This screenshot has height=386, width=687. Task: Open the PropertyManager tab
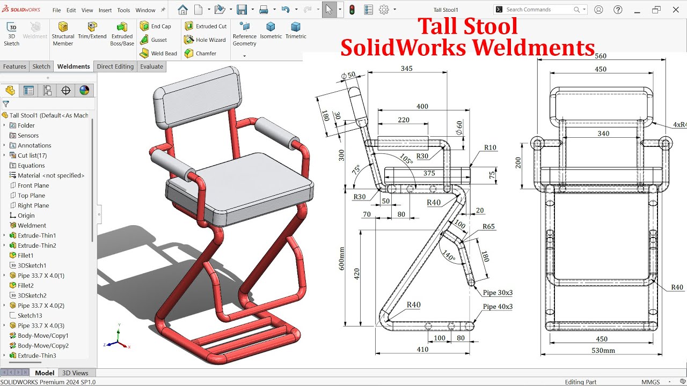[x=28, y=90]
